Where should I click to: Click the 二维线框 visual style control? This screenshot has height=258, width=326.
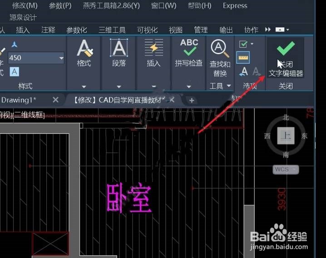pos(30,115)
